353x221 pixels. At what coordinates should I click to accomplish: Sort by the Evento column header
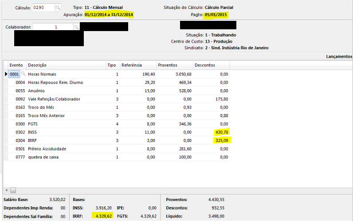(16, 65)
